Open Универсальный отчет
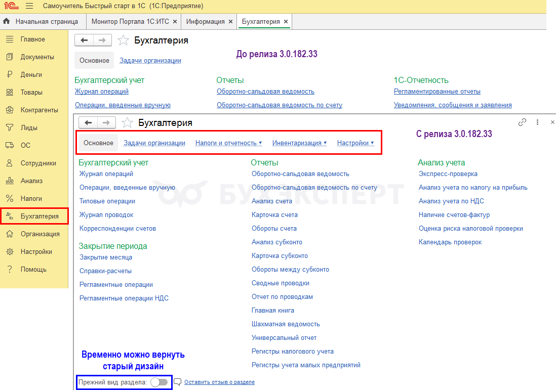 [x=284, y=337]
